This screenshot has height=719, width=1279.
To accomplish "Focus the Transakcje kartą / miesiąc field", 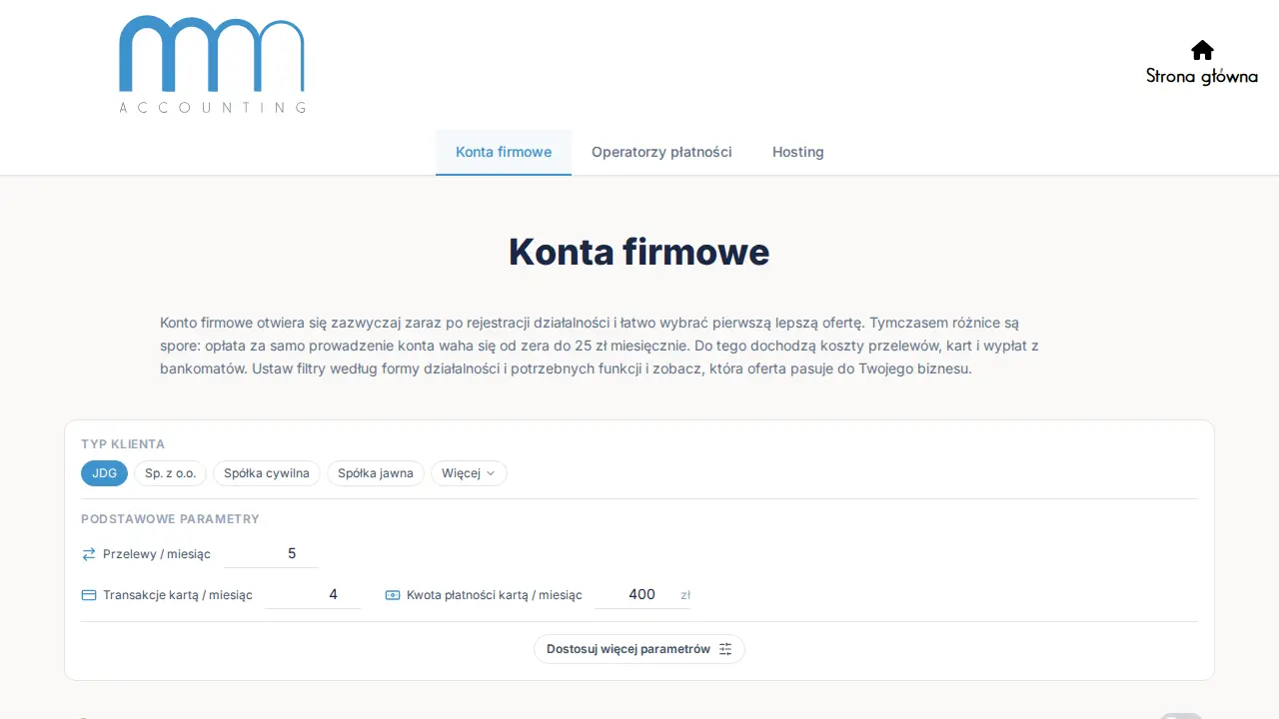I will (313, 595).
